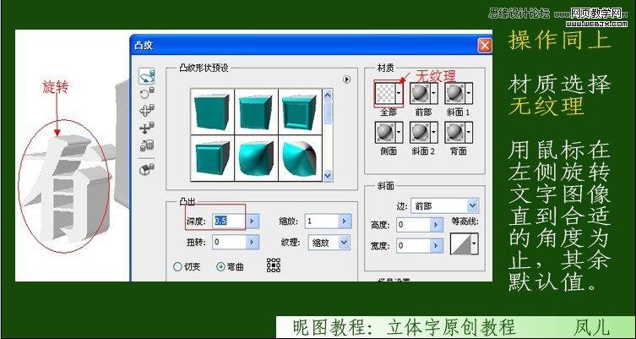Click into the bevel 高度 field
This screenshot has height=339, width=636.
point(413,225)
